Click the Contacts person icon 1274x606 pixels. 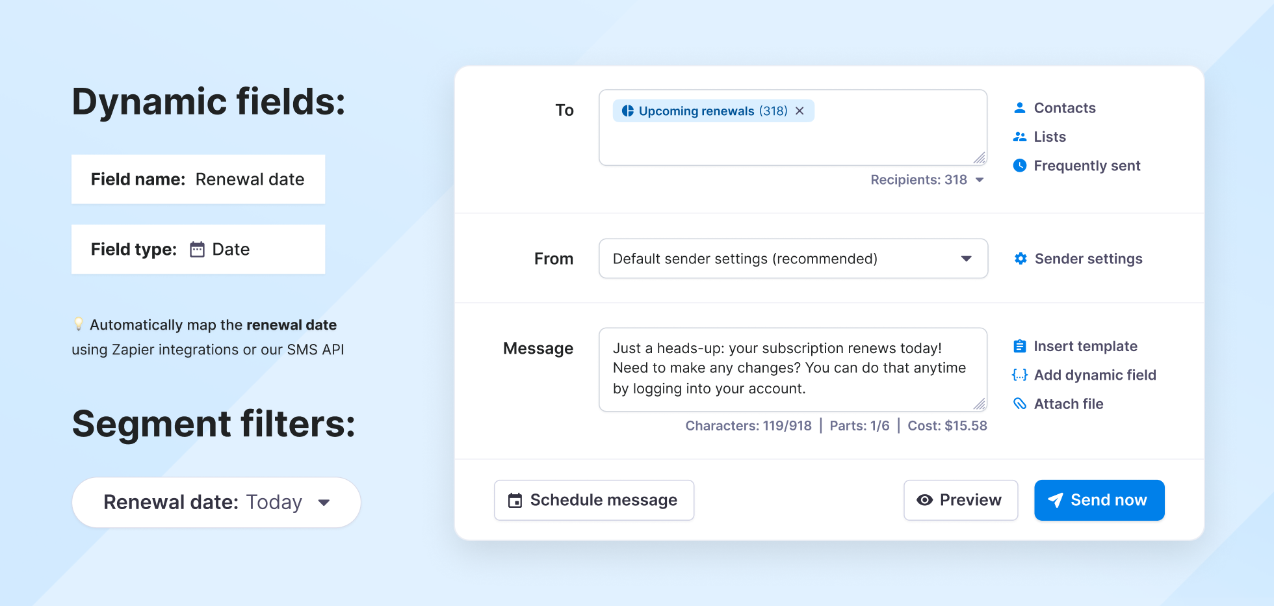coord(1020,108)
